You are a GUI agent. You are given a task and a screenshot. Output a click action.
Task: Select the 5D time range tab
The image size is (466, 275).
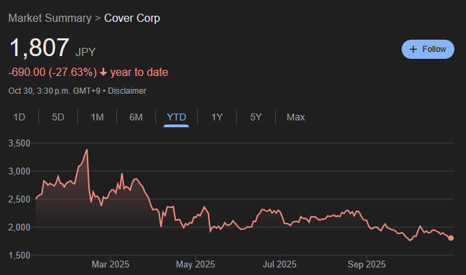pos(58,117)
